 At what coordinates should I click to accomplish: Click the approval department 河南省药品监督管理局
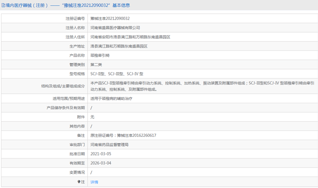(x=110, y=145)
